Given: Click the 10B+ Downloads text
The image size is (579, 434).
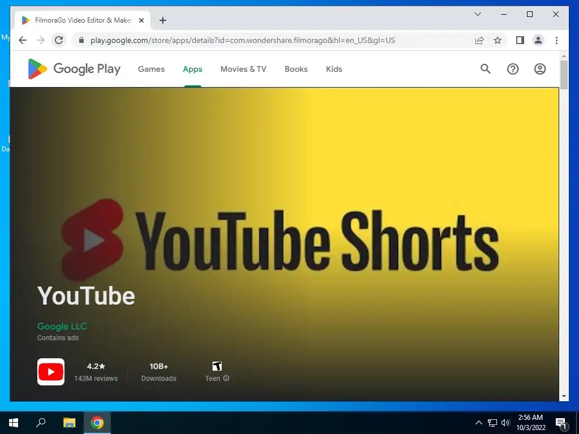Looking at the screenshot, I should pyautogui.click(x=159, y=372).
